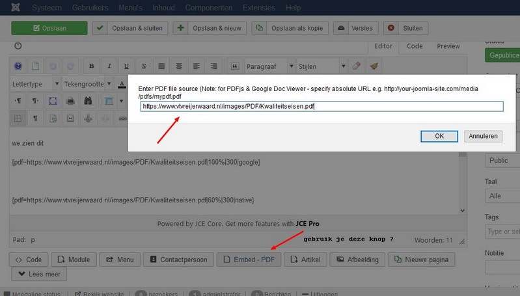This screenshot has height=296, width=520.
Task: Toggle bold formatting in the editor toolbar
Action: pos(92,66)
